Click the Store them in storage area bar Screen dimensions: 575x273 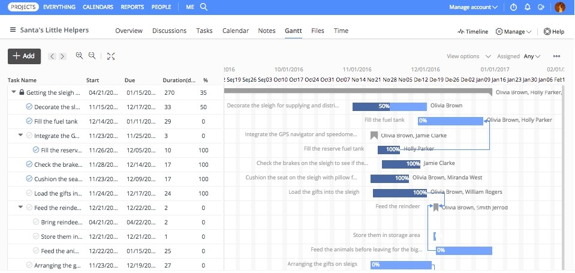(x=435, y=236)
